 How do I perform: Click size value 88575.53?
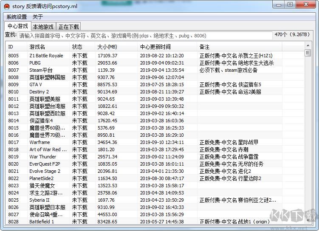coord(107,85)
